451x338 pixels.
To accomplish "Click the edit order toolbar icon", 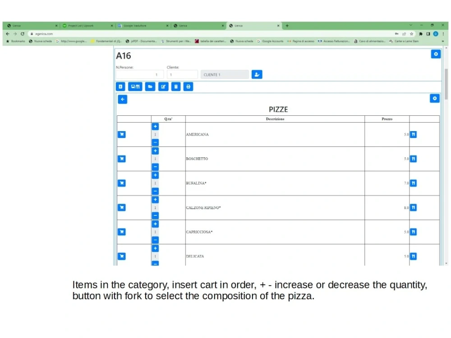I will (x=163, y=87).
